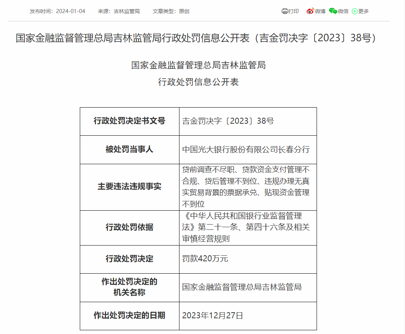
Task: Click the subtitle 行政处罚信息公开表
Action: point(198,82)
